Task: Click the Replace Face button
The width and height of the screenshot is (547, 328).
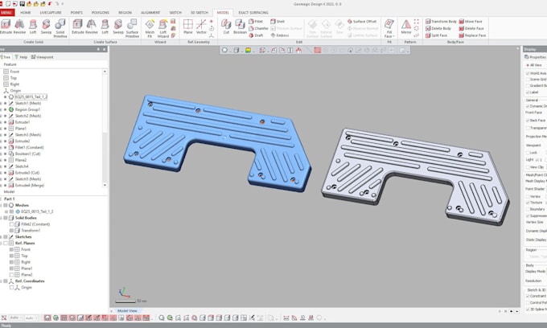Action: point(472,35)
